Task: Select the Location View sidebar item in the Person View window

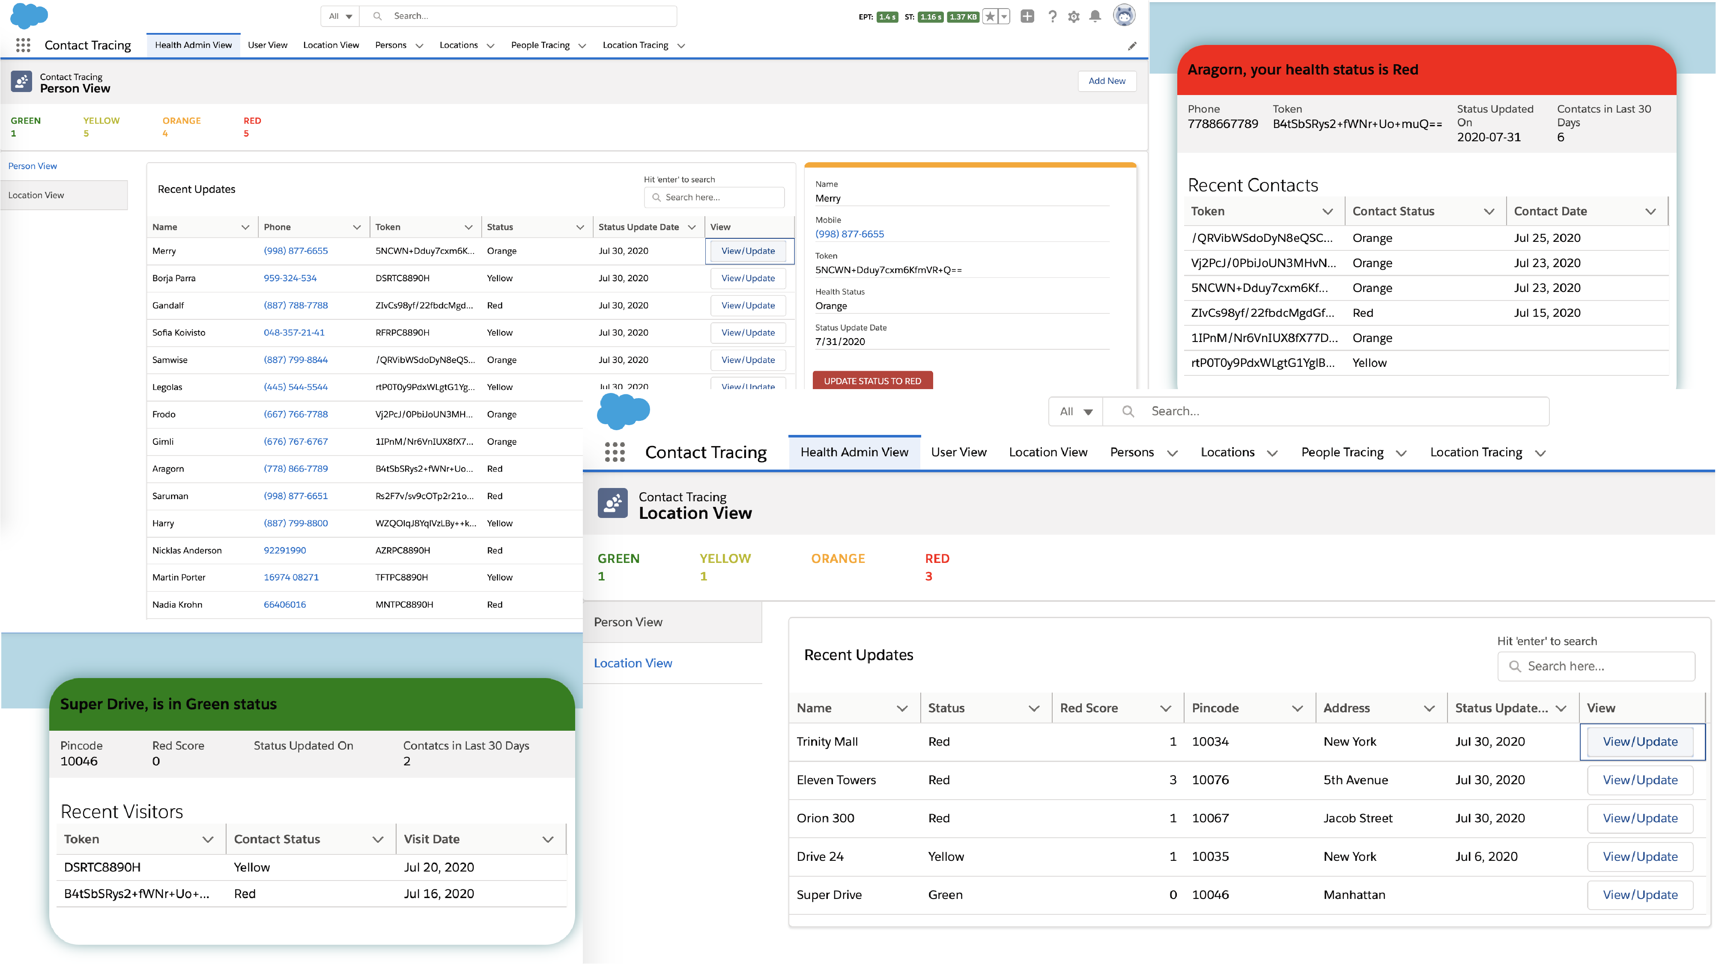Action: 64,195
